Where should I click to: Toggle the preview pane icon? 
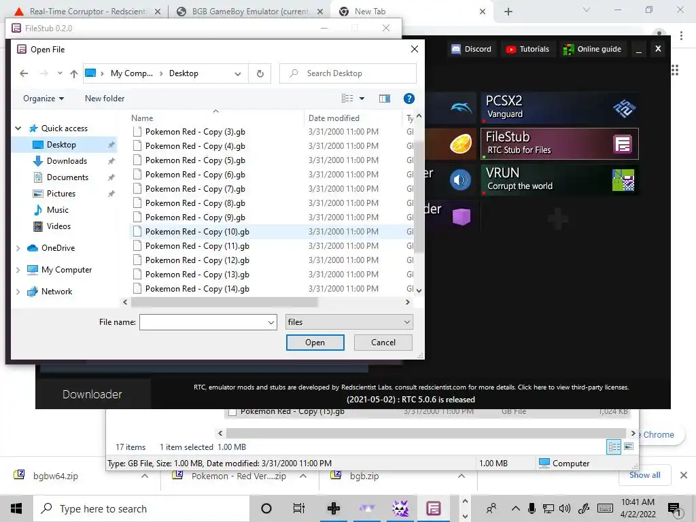click(385, 99)
